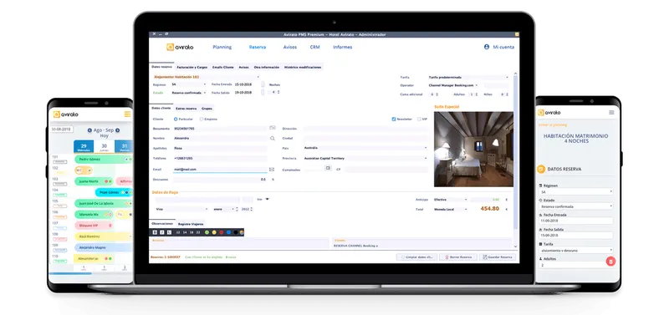Switch to the Emails Cliente tab

(223, 68)
